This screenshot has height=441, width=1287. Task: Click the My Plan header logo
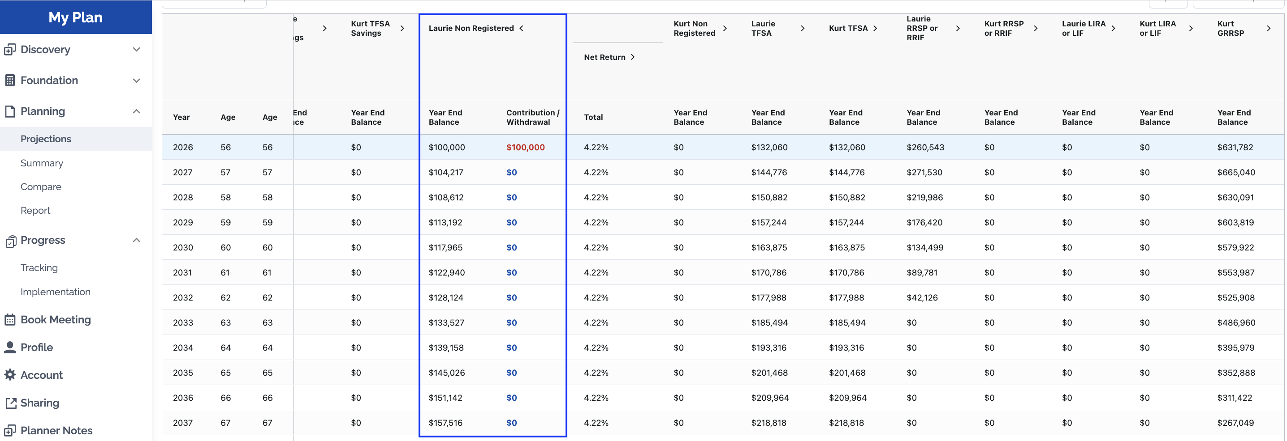pyautogui.click(x=75, y=17)
